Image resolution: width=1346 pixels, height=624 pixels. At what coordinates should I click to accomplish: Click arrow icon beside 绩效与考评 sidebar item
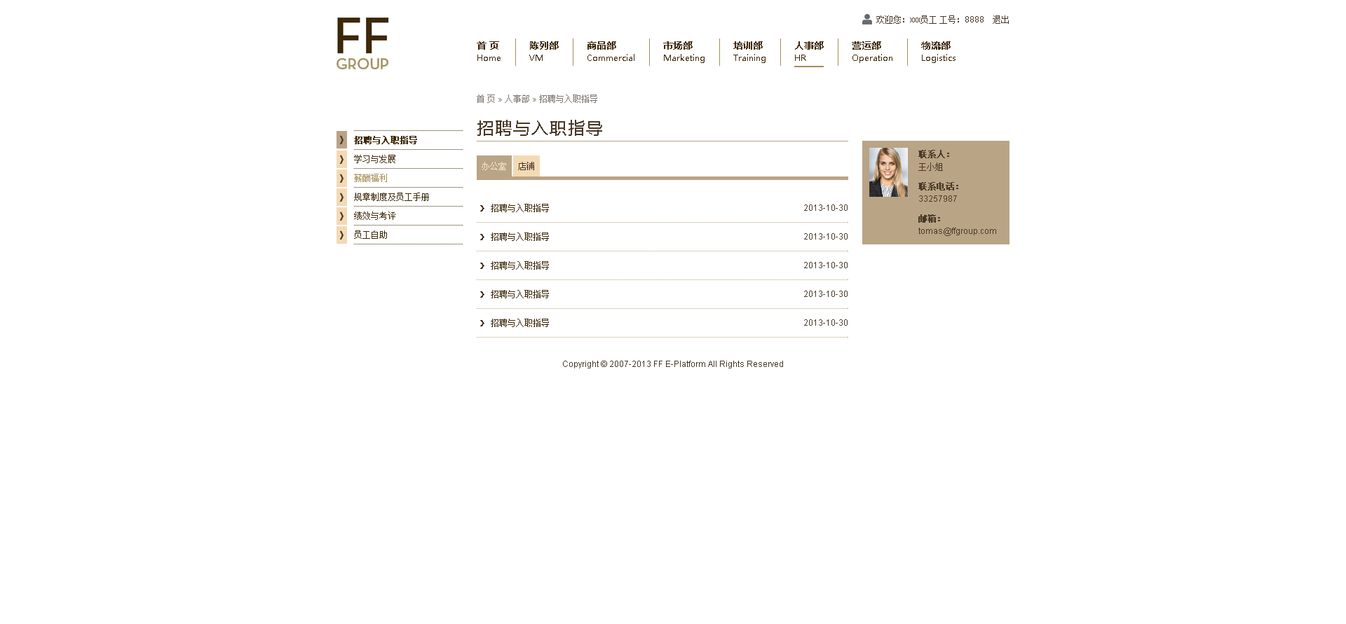[341, 216]
